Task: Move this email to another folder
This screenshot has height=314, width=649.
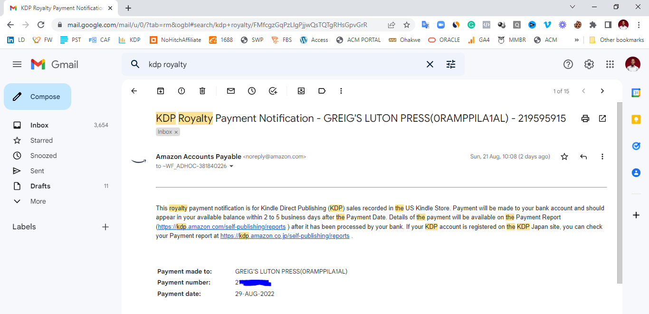Action: point(301,91)
